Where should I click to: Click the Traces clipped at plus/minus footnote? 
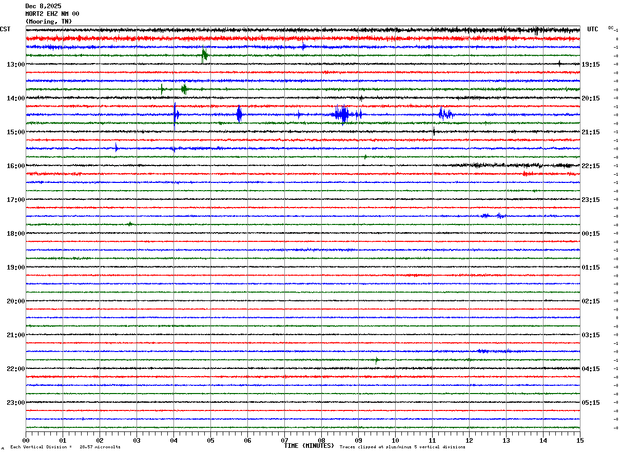coord(402,447)
